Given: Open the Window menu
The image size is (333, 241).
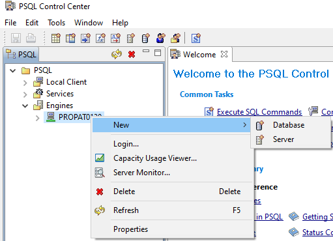Looking at the screenshot, I should [x=89, y=23].
